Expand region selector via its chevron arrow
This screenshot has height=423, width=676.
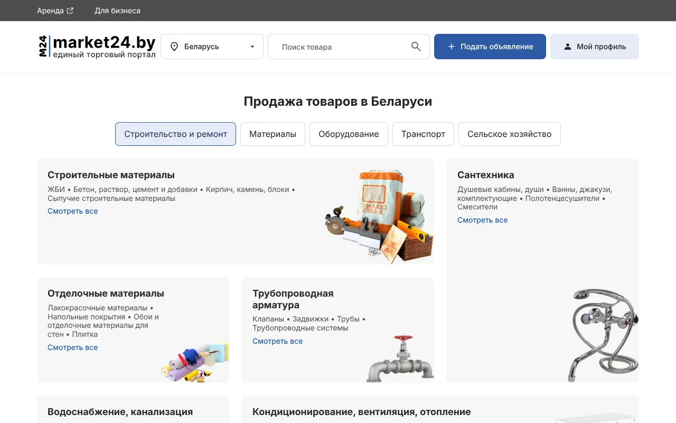click(252, 47)
